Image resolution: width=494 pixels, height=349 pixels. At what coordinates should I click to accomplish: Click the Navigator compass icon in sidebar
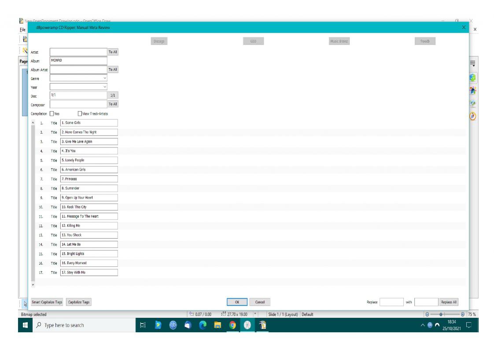pos(472,117)
